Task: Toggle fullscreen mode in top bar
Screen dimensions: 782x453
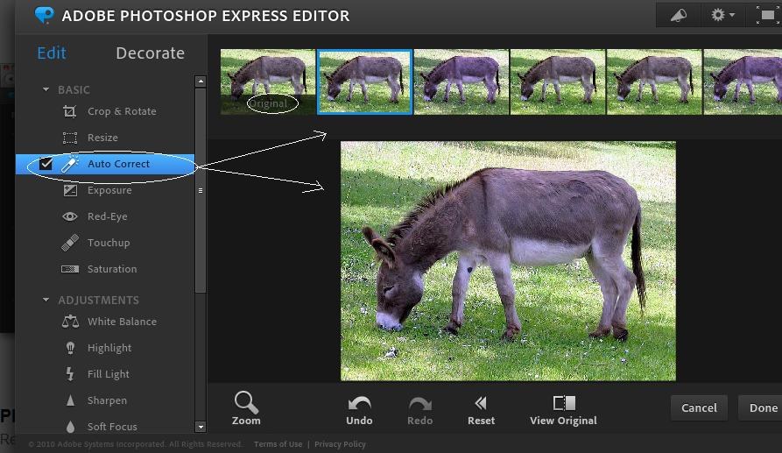Action: tap(761, 15)
